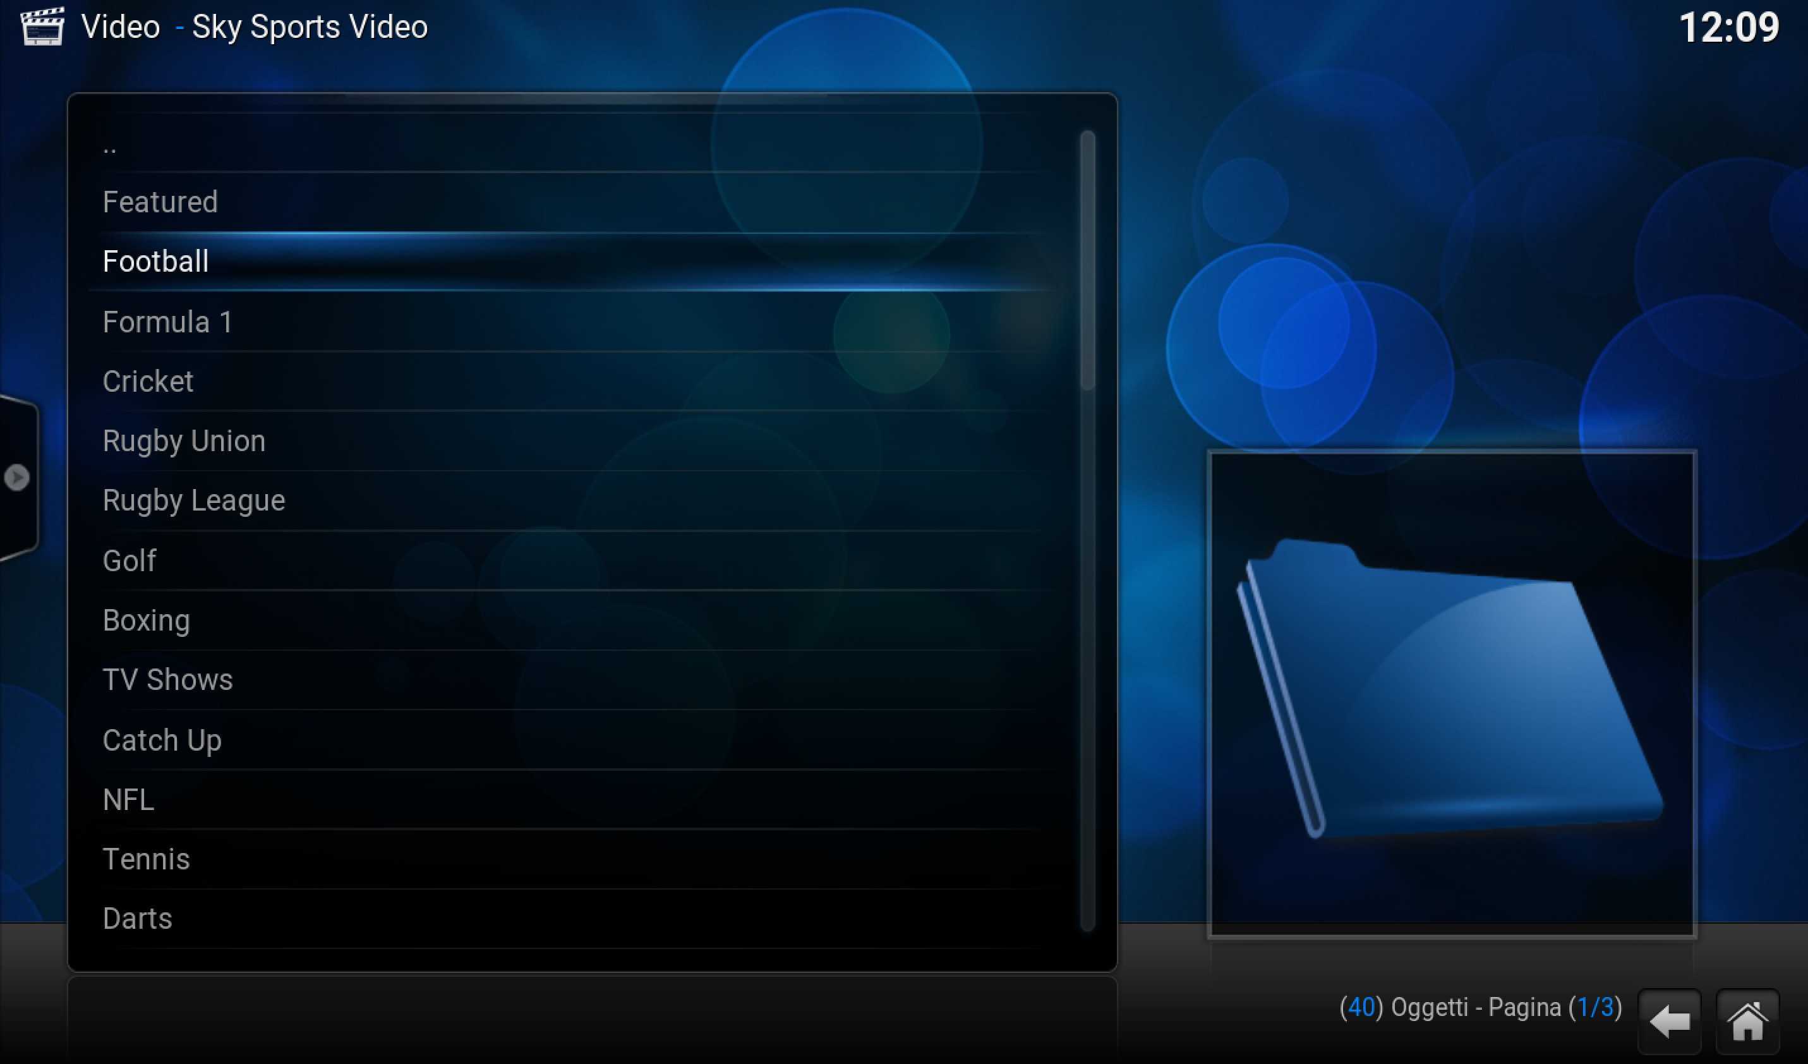The image size is (1808, 1064).
Task: Select the Golf entry
Action: (x=129, y=561)
